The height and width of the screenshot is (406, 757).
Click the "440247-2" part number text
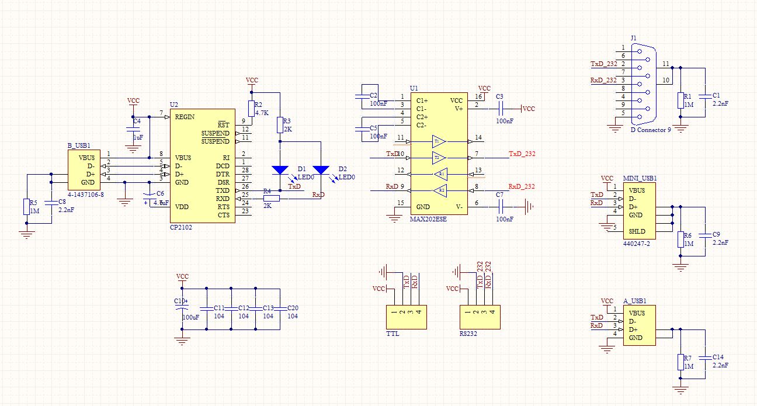pos(636,244)
